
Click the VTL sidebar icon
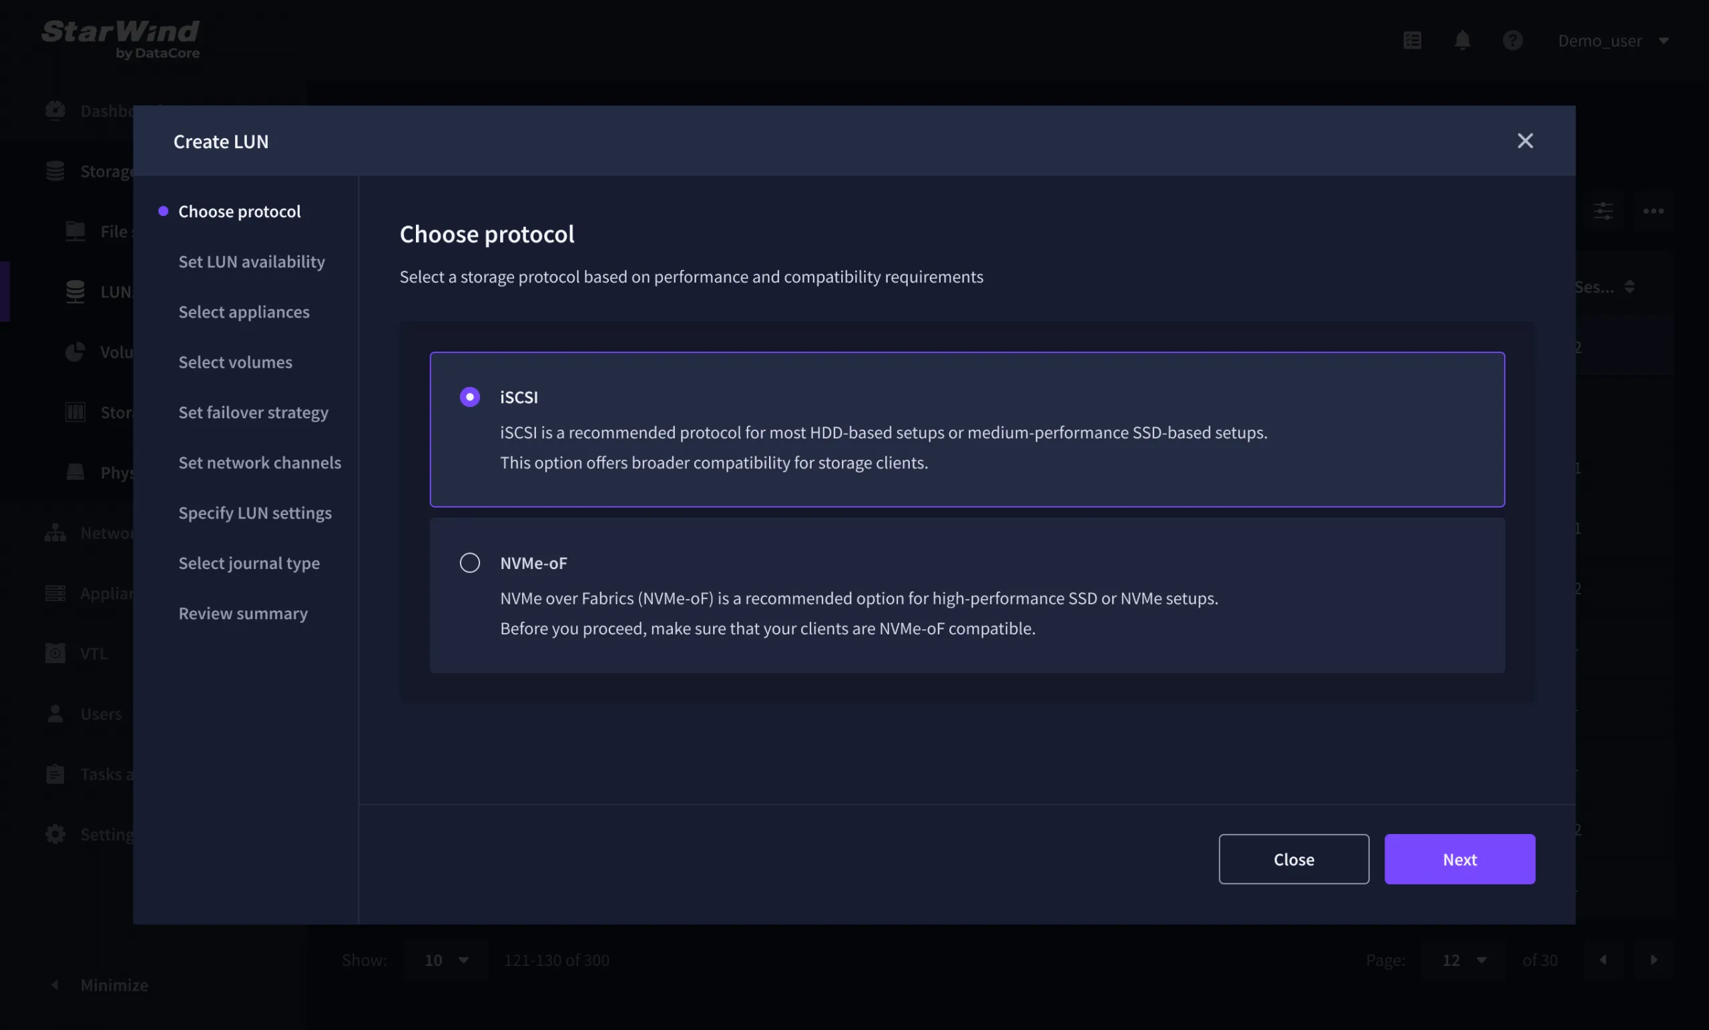pos(55,654)
